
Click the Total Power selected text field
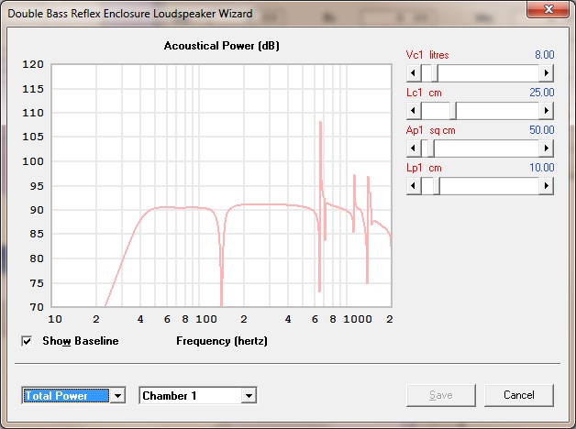(66, 396)
